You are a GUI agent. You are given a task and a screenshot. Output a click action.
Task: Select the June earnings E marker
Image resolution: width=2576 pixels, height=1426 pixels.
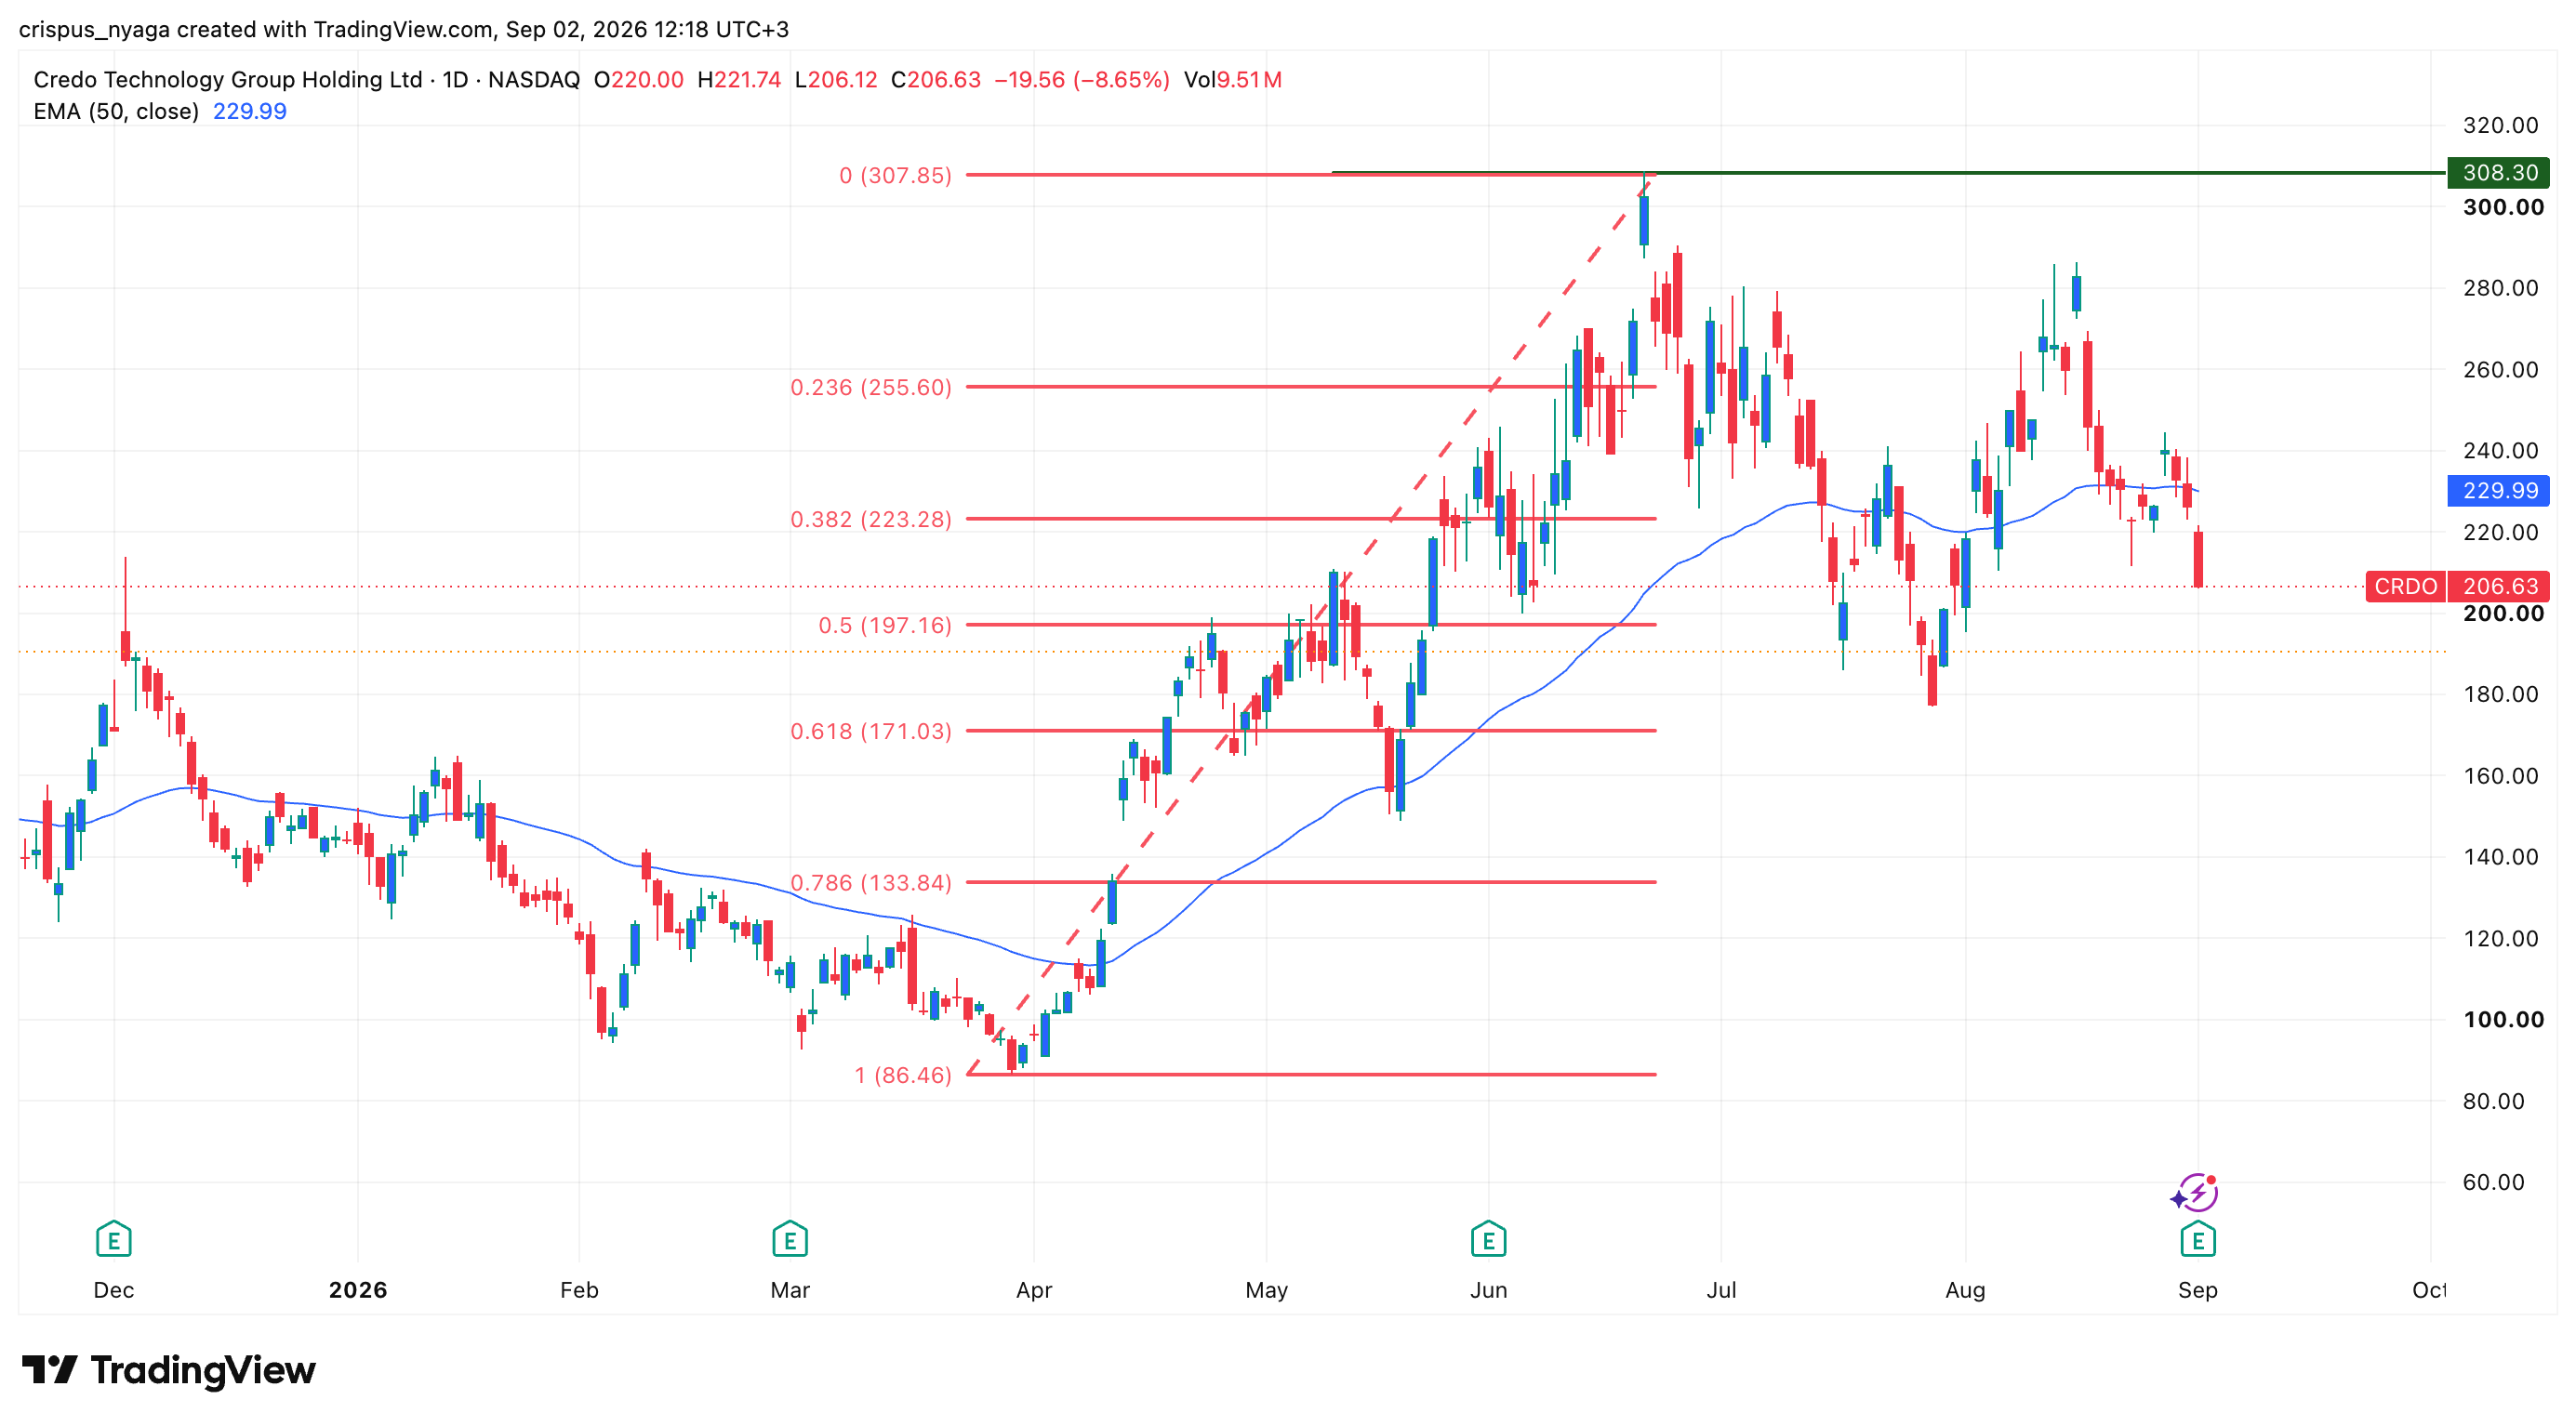click(1488, 1239)
